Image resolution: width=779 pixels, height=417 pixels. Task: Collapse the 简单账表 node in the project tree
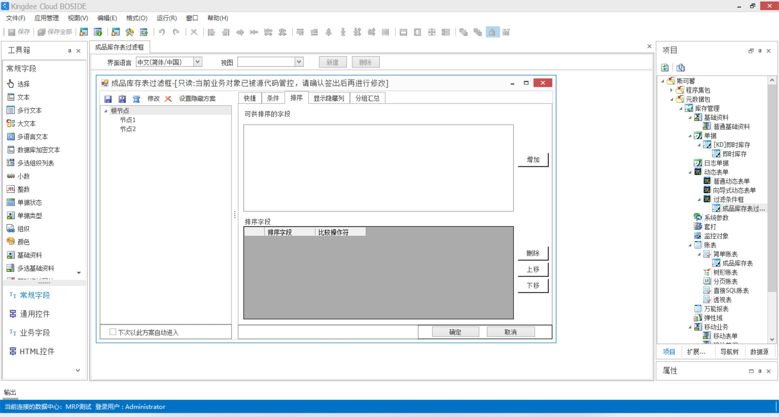tap(699, 254)
